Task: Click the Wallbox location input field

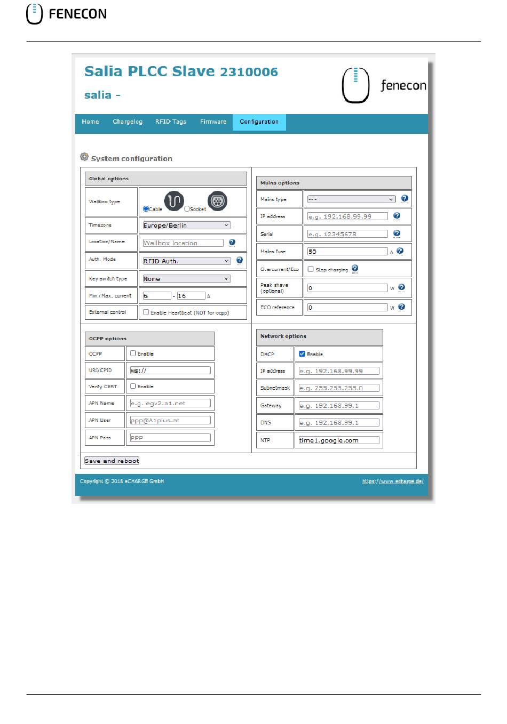Action: pos(183,243)
